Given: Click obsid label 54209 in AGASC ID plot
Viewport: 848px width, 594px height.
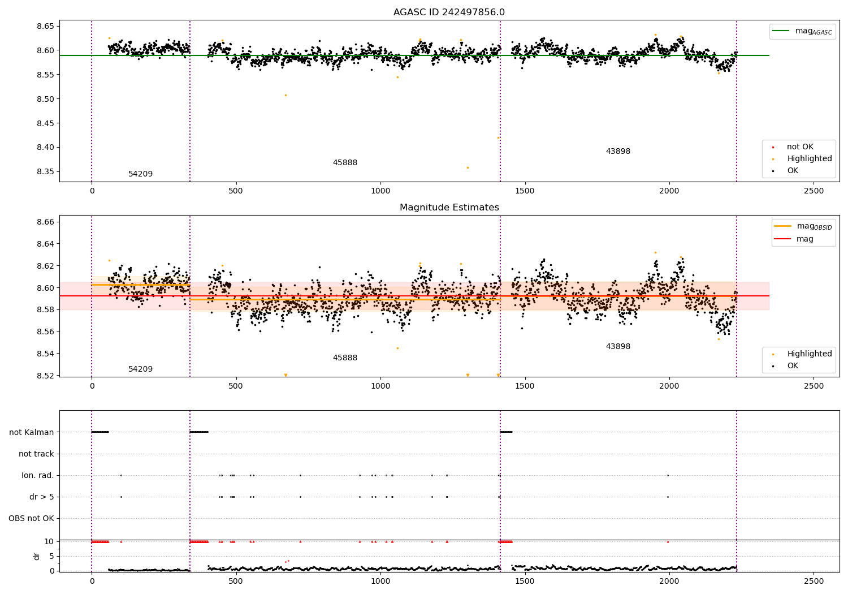Looking at the screenshot, I should pyautogui.click(x=140, y=174).
